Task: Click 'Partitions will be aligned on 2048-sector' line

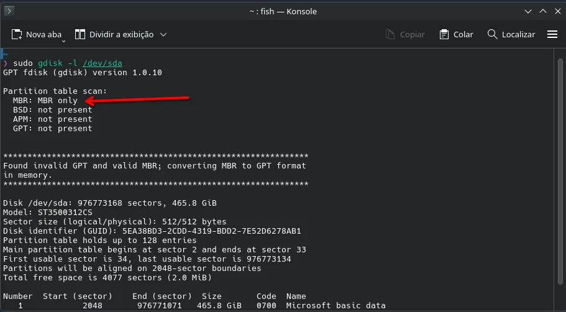Action: pyautogui.click(x=132, y=268)
